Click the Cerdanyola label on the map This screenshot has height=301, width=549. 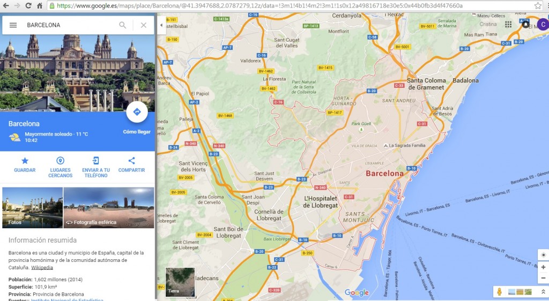346,16
